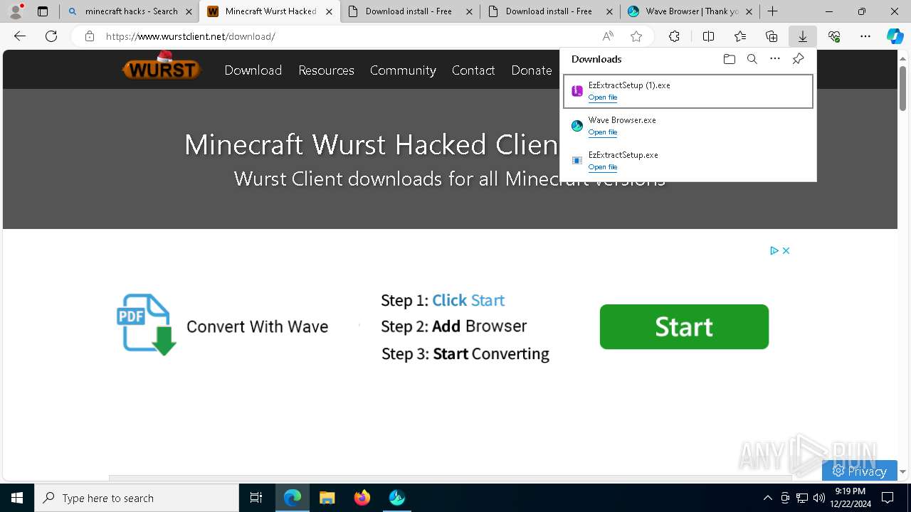Show hidden system tray icons
The width and height of the screenshot is (911, 512).
(767, 498)
